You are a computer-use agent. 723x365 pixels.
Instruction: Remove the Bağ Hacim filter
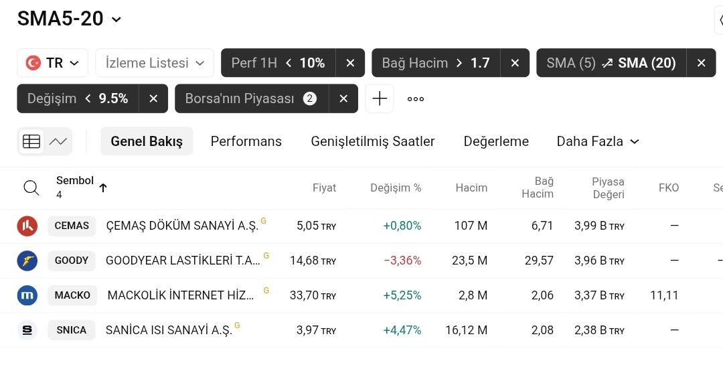515,63
